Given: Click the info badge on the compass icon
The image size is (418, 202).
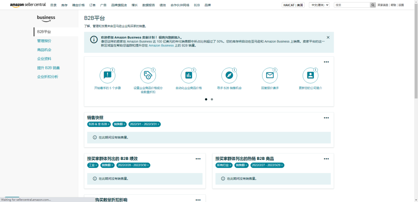Looking at the screenshot, I should click(234, 70).
